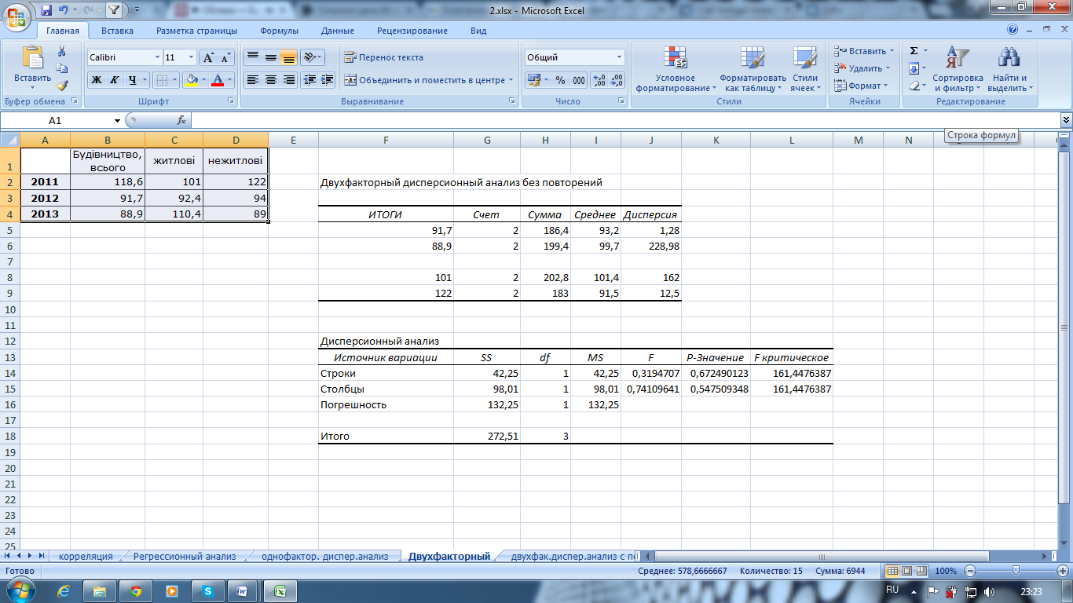1073x603 pixels.
Task: Open Найти и выделить binoculars menu
Action: coord(1009,69)
